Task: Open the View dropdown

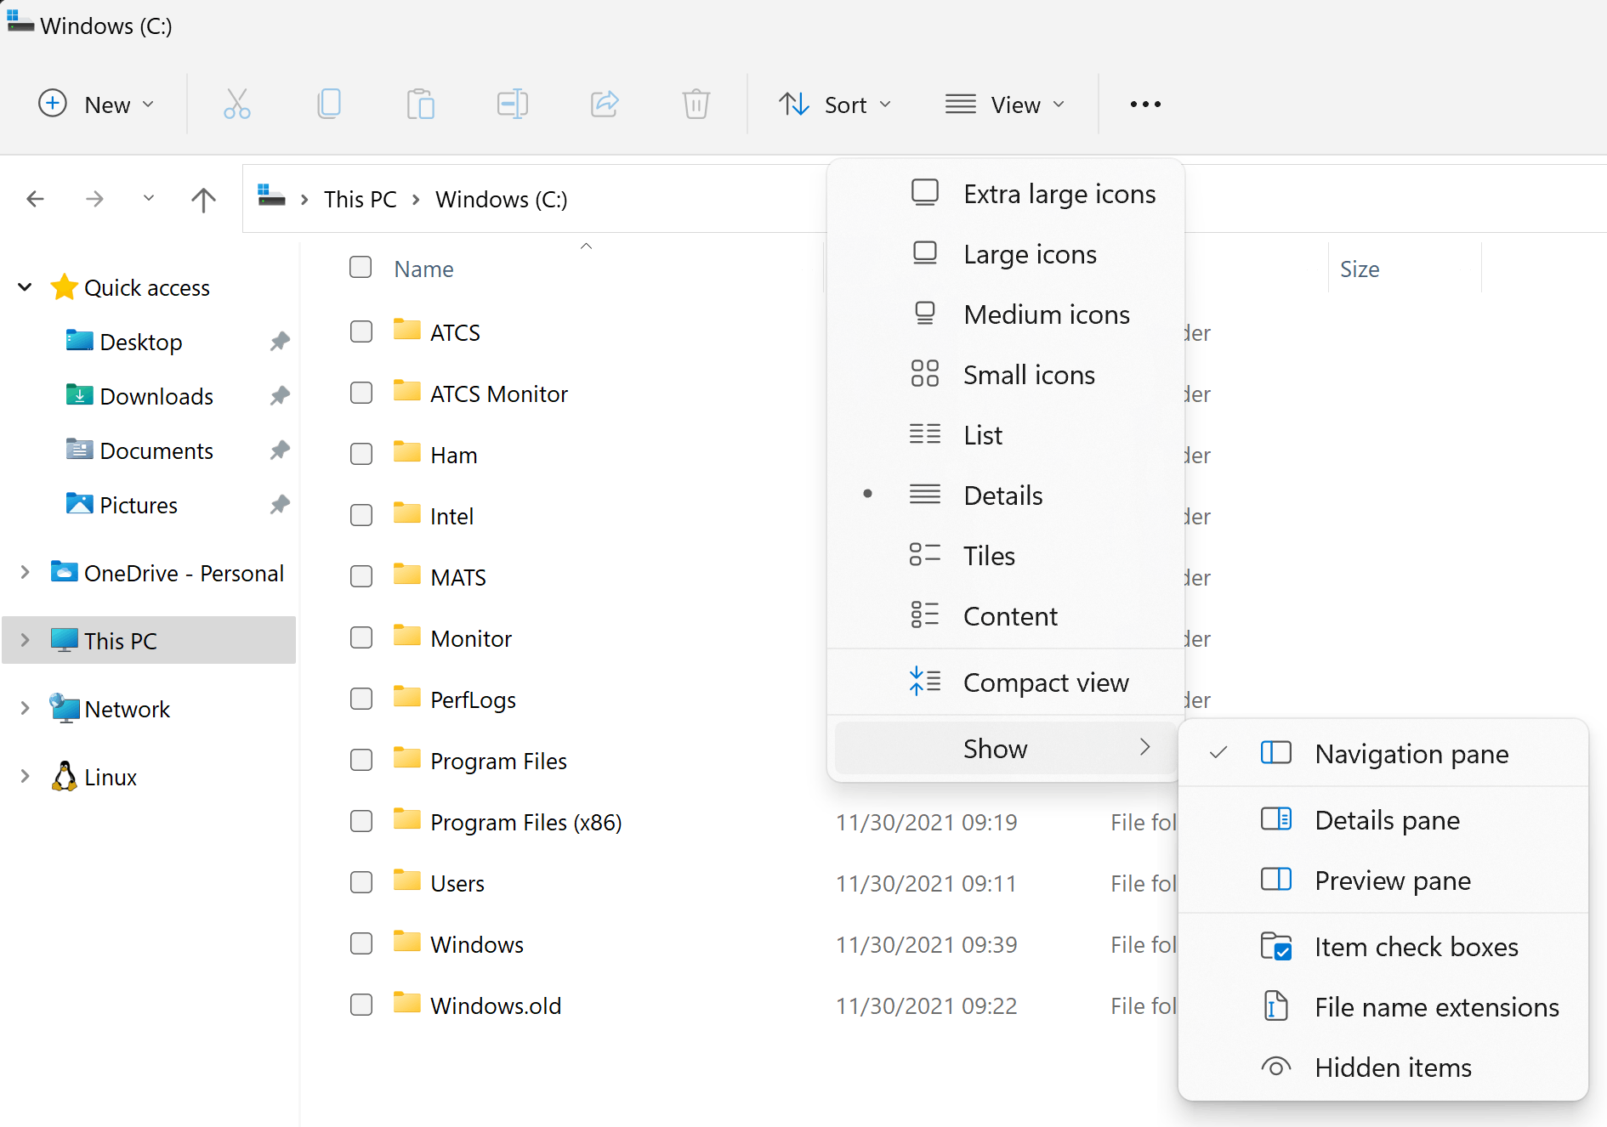Action: coord(1005,105)
